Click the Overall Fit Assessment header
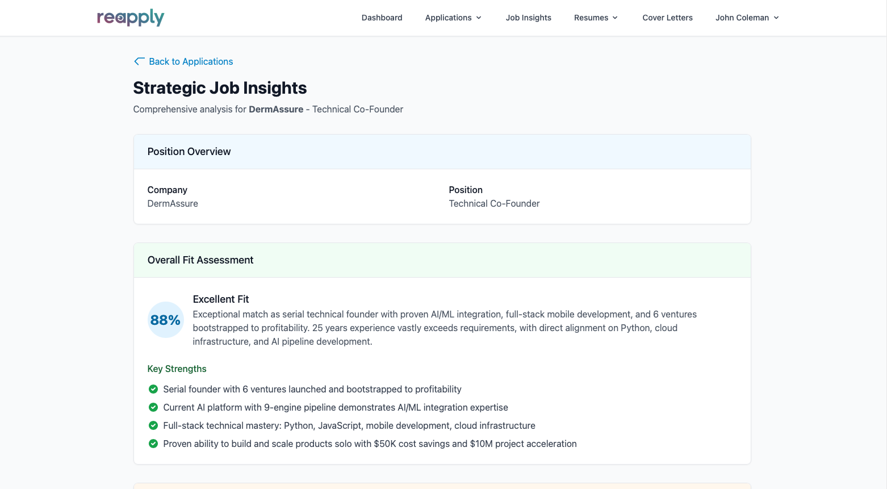 (x=200, y=260)
